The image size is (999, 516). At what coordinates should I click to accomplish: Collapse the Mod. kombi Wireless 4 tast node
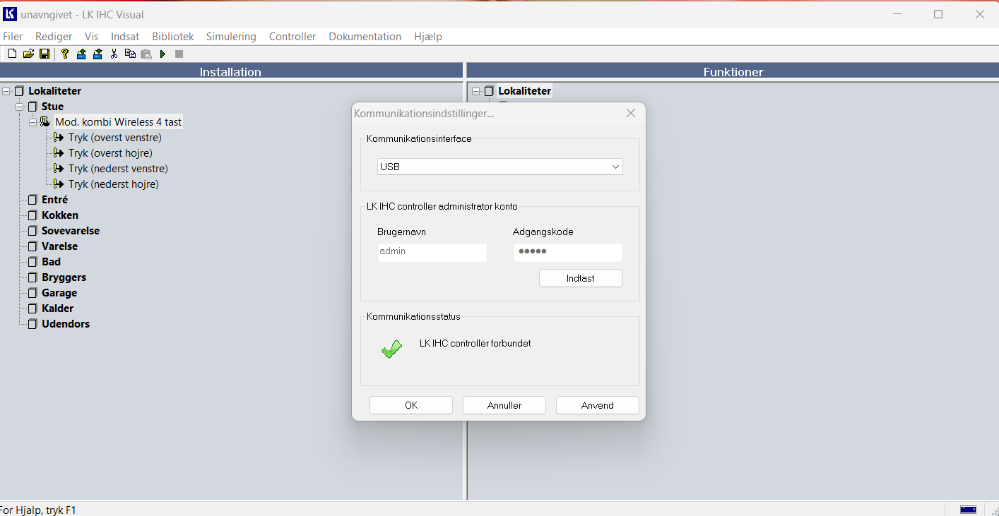coord(32,122)
